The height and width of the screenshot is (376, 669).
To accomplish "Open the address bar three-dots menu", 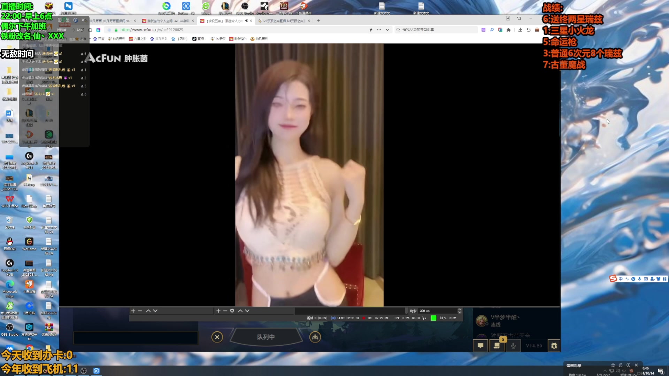I will tap(379, 30).
